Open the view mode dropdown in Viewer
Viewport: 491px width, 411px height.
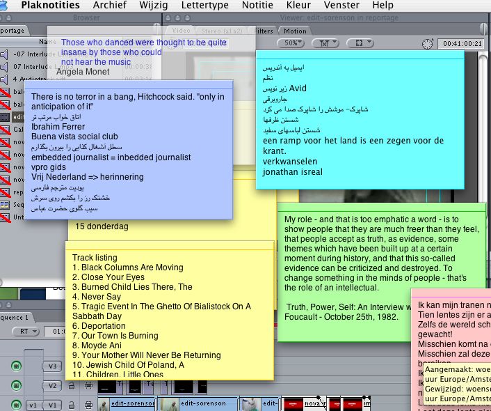point(360,43)
